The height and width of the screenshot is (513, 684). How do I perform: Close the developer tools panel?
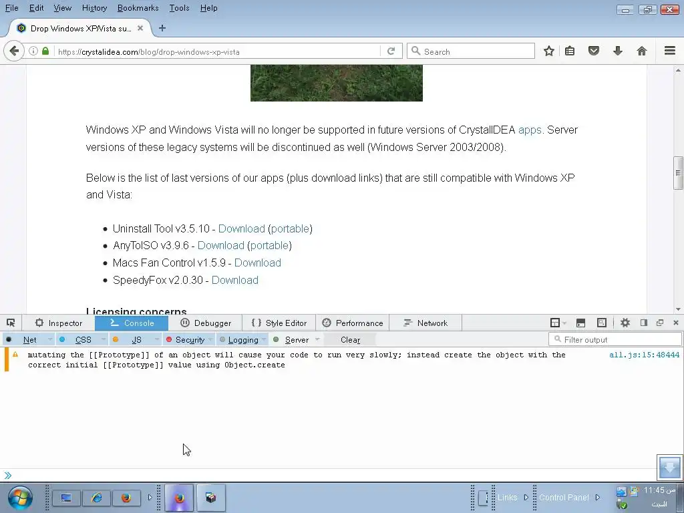(x=676, y=323)
